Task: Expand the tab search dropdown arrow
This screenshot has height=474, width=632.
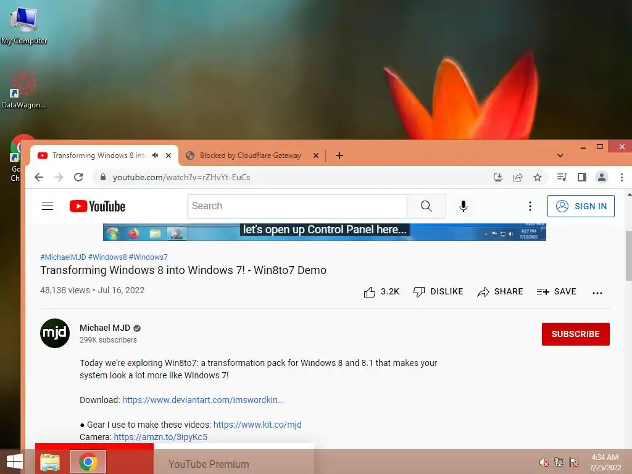Action: 560,156
